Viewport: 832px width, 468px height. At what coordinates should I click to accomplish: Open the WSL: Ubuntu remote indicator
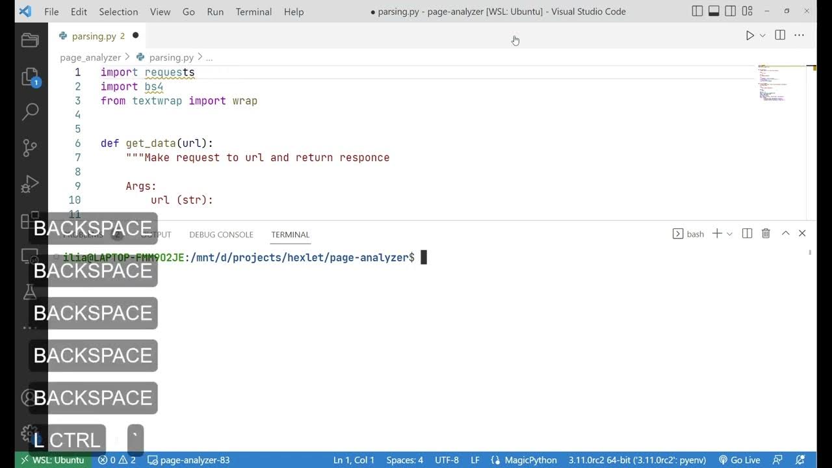53,460
